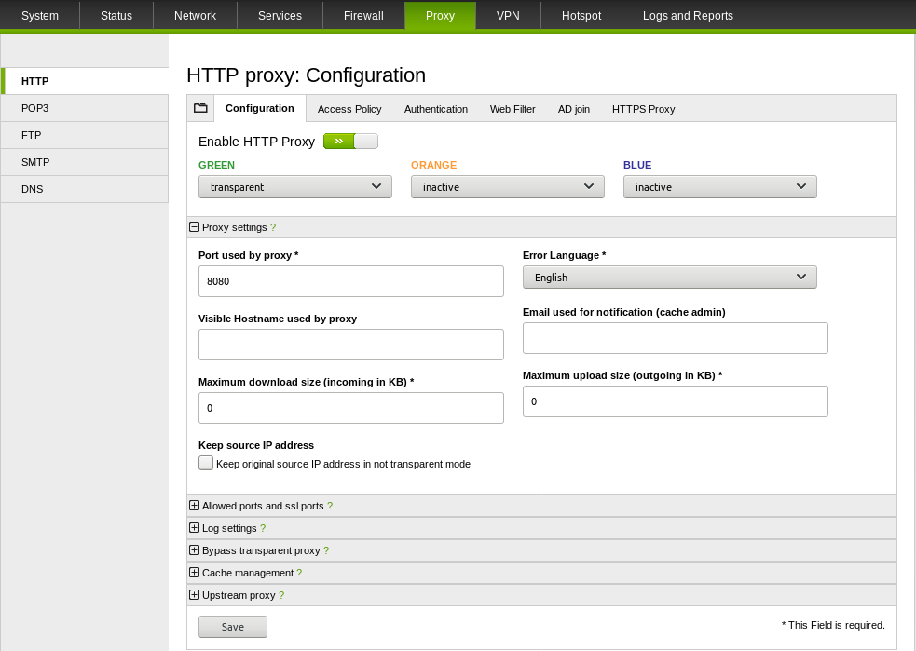This screenshot has height=651, width=916.
Task: Open the GREEN zone mode dropdown
Action: (x=294, y=187)
